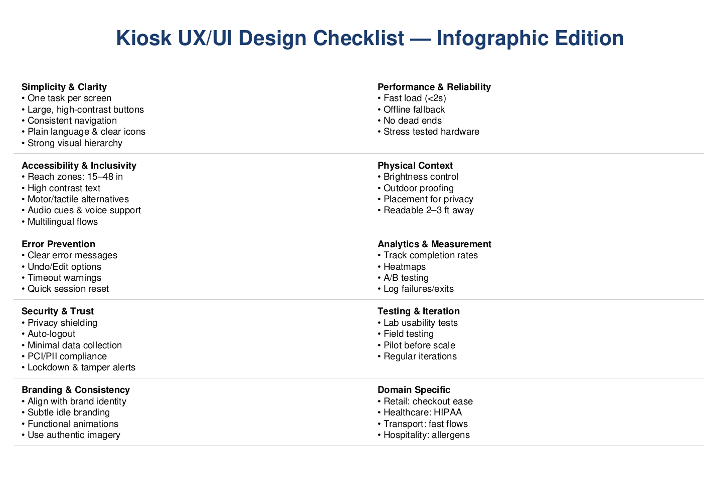Click the Analytics & Measurement heading
The width and height of the screenshot is (704, 479).
pos(434,244)
